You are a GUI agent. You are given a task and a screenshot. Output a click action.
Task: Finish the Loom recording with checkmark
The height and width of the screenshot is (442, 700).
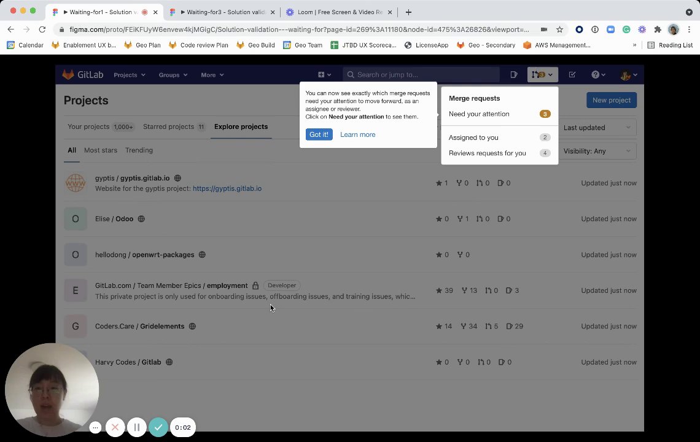[158, 427]
